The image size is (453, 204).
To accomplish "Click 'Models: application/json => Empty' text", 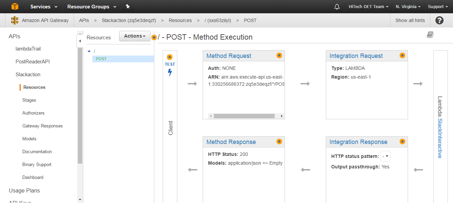I will [x=245, y=163].
